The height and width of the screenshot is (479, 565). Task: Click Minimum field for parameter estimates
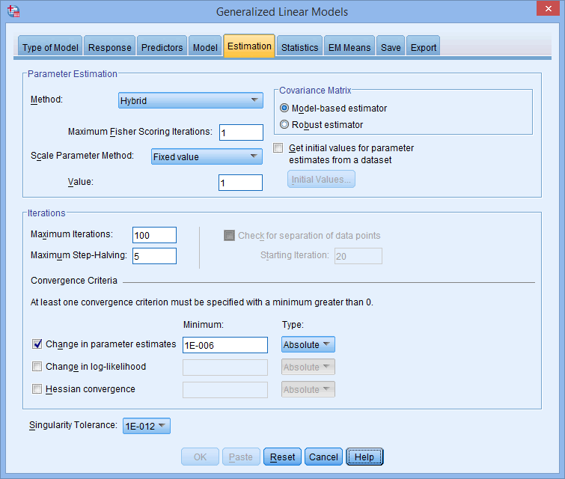(225, 345)
